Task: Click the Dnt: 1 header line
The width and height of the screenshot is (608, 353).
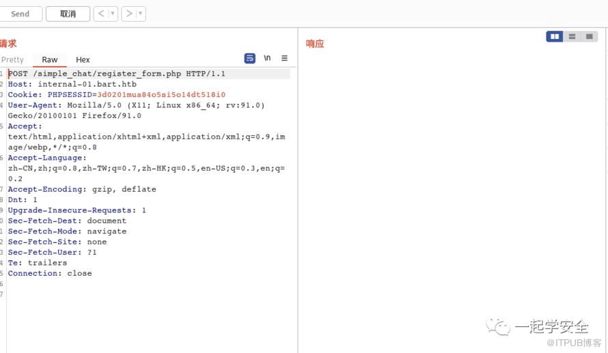Action: pyautogui.click(x=23, y=199)
